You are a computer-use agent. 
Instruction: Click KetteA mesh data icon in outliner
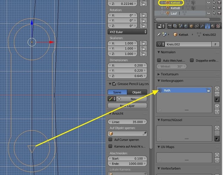pyautogui.click(x=188, y=2)
